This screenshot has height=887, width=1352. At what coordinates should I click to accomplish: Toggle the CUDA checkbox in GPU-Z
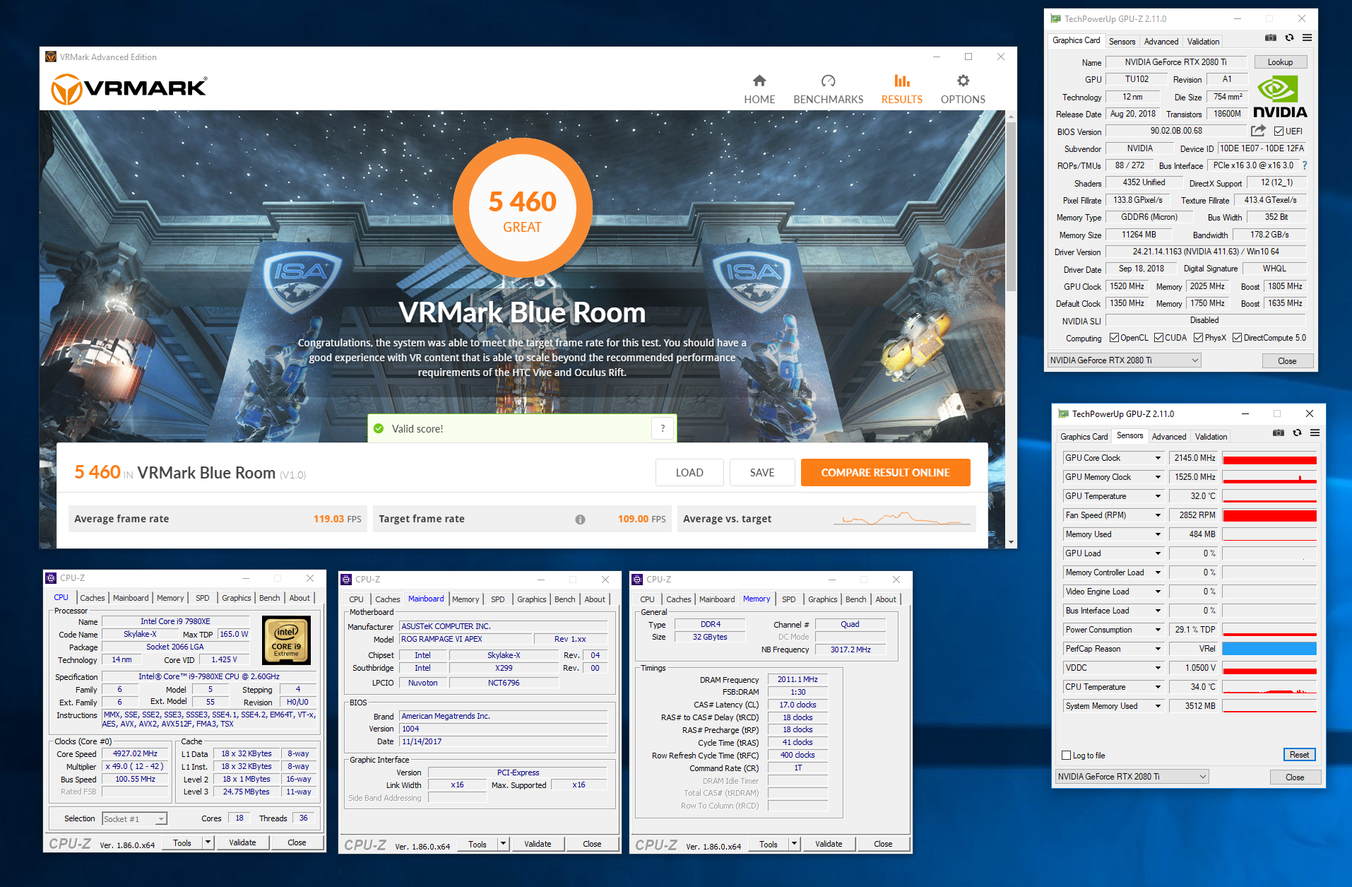coord(1158,338)
